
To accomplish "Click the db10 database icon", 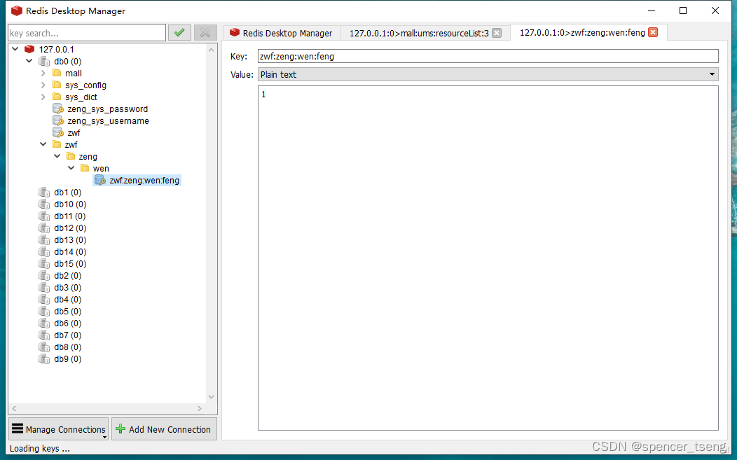I will pyautogui.click(x=44, y=204).
